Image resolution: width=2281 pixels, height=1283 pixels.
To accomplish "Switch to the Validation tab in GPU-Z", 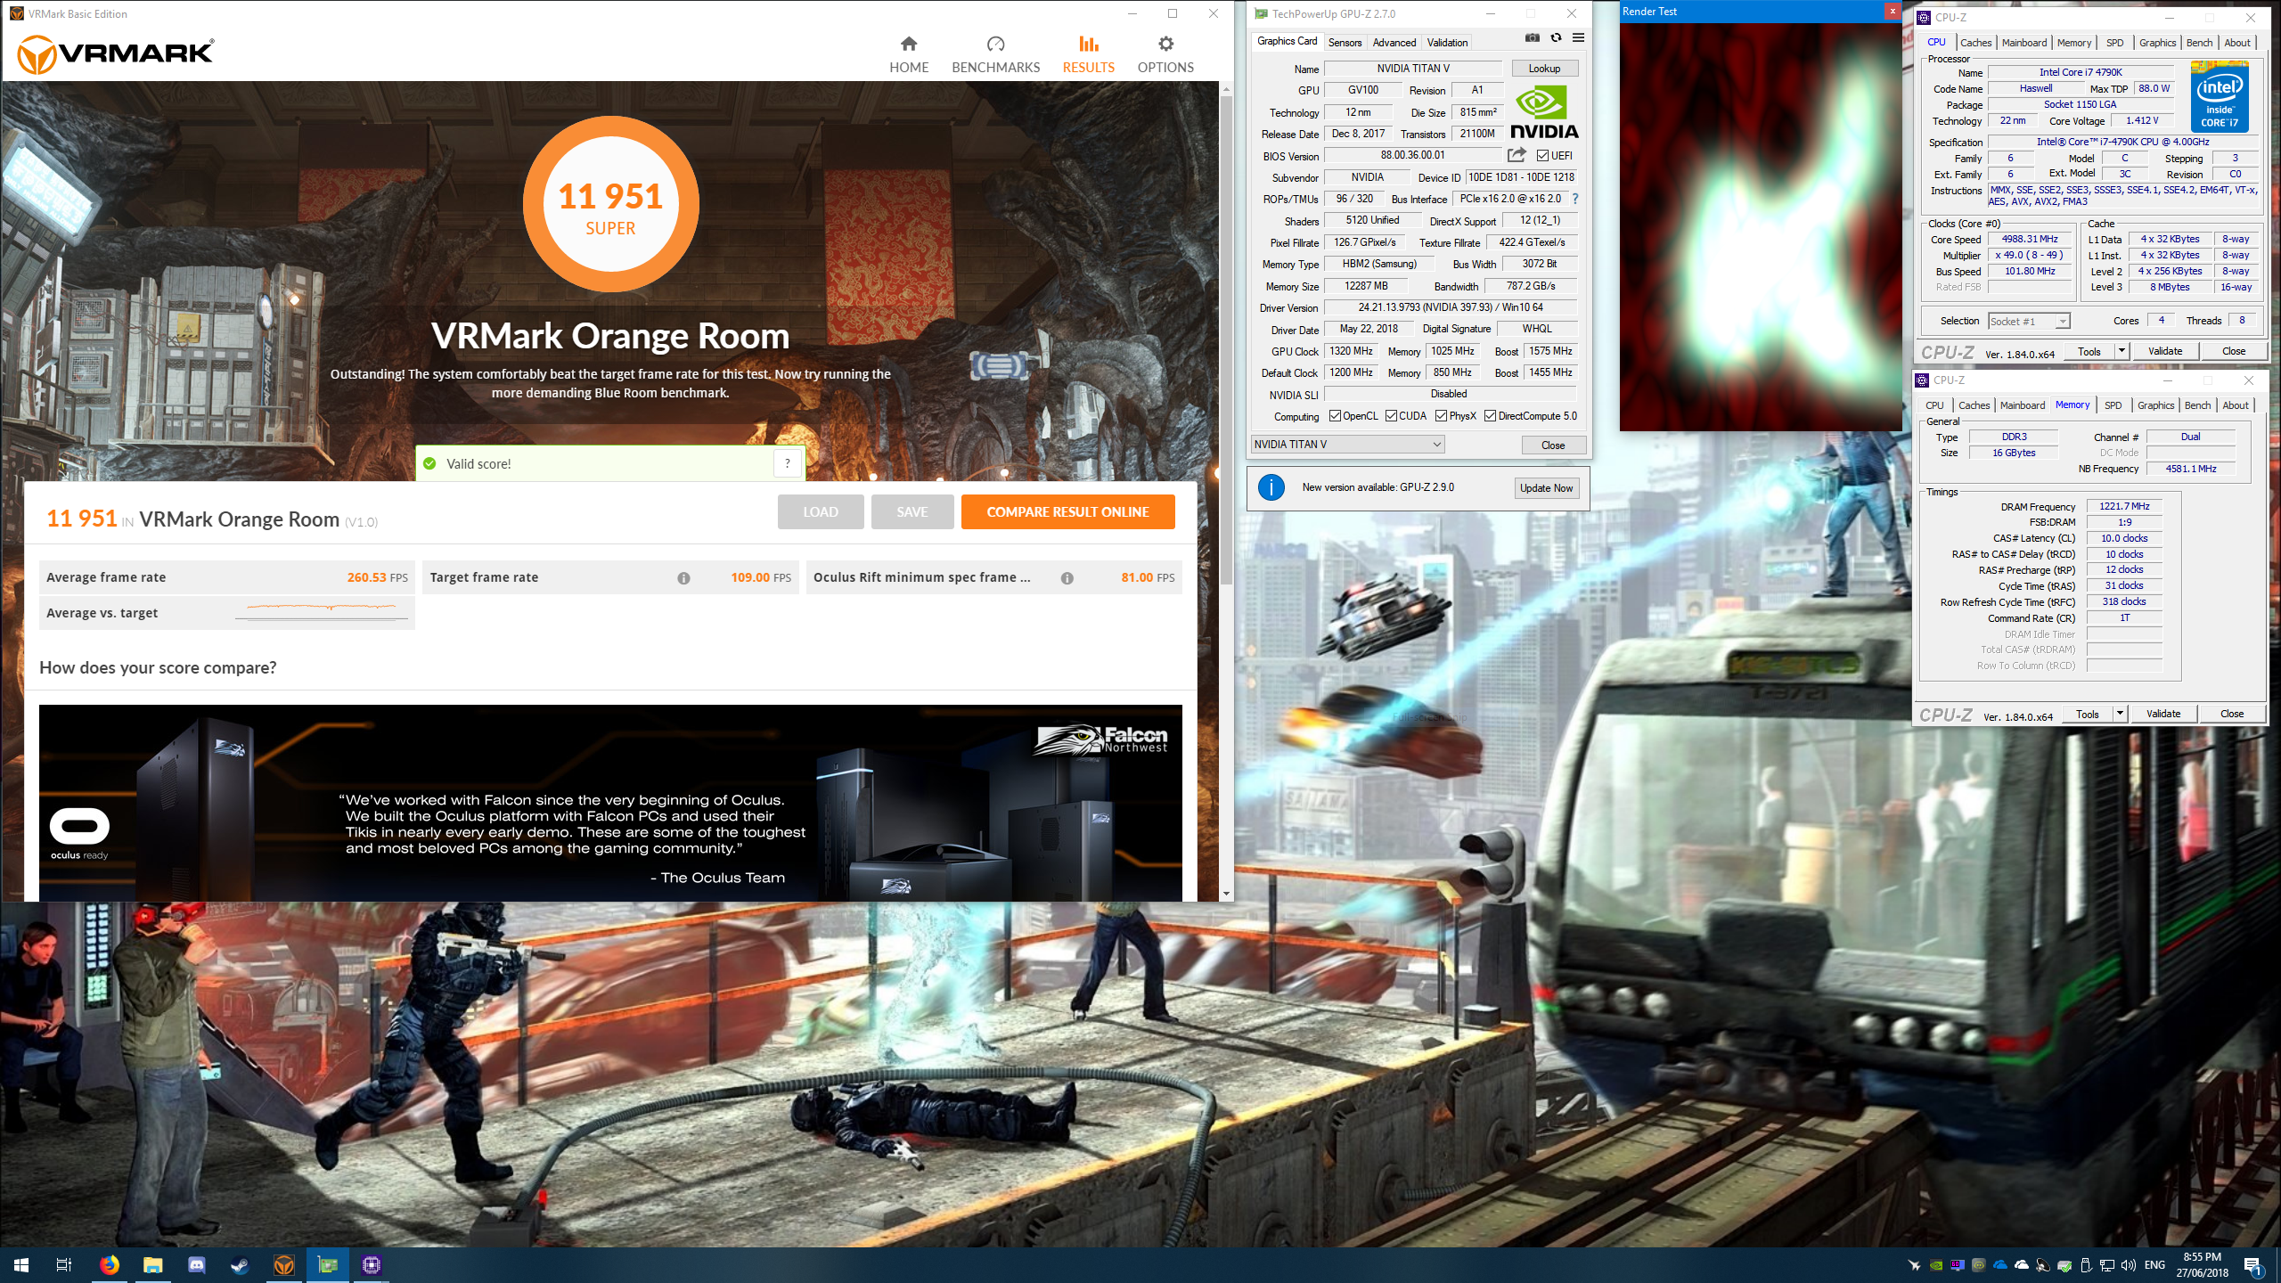I will [1447, 43].
